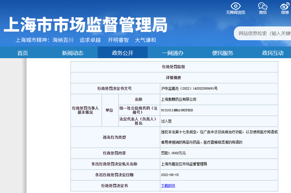
Task: Click the 无障碍浏览 label text
Action: [235, 12]
